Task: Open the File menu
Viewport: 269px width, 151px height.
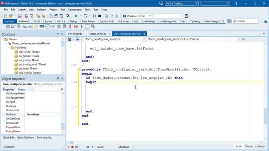Action: coord(6,10)
